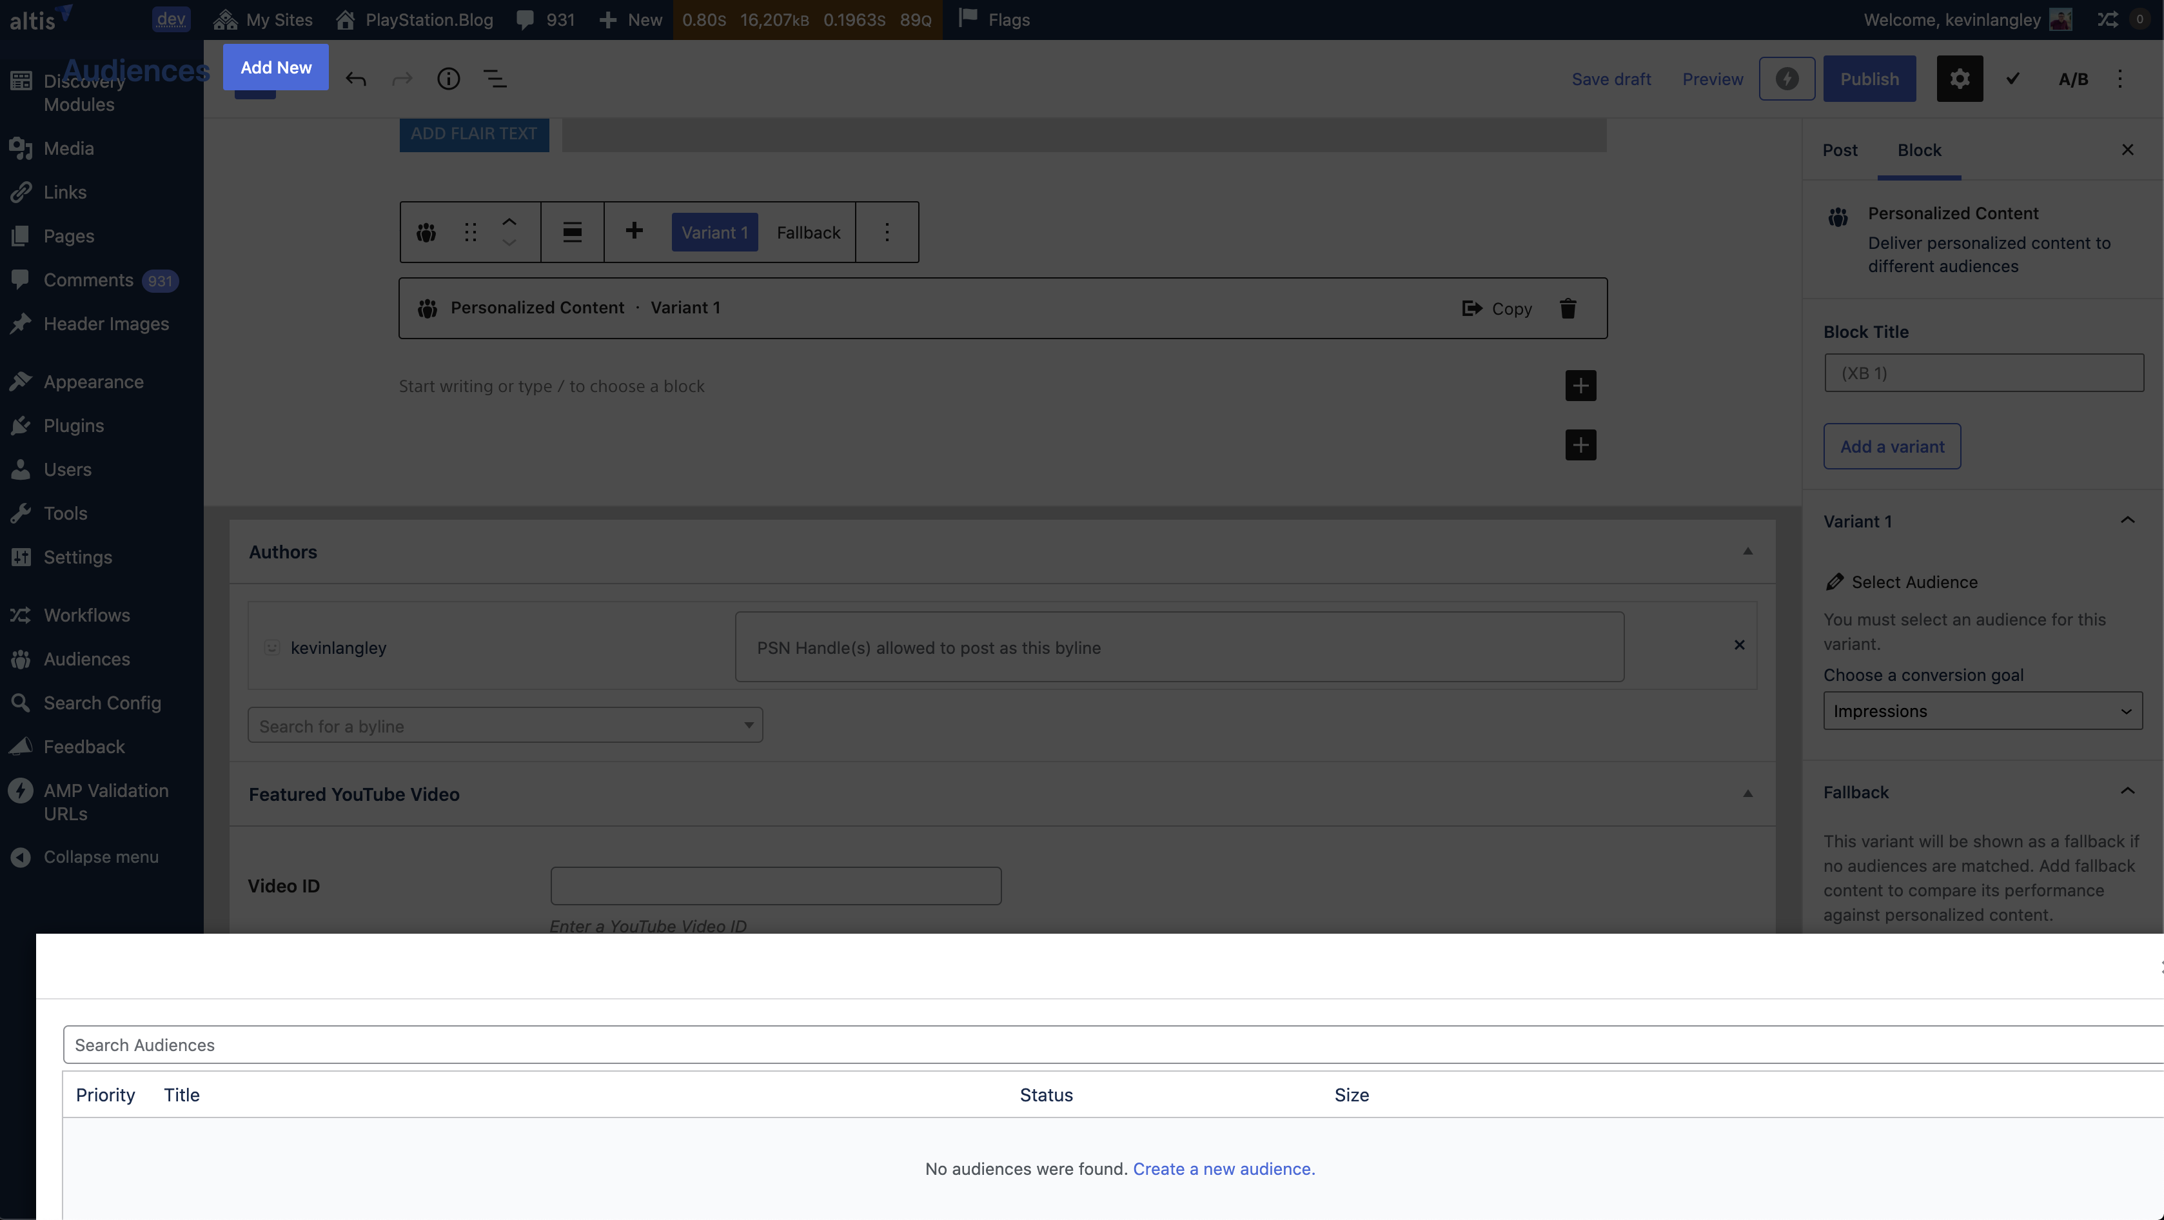This screenshot has height=1220, width=2164.
Task: Switch to the Post tab
Action: pos(1840,150)
